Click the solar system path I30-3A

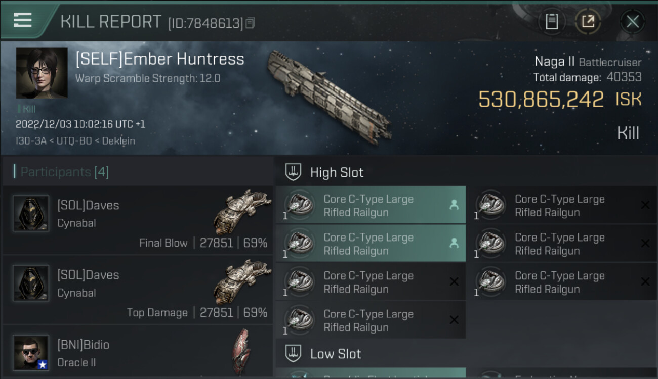pyautogui.click(x=30, y=141)
